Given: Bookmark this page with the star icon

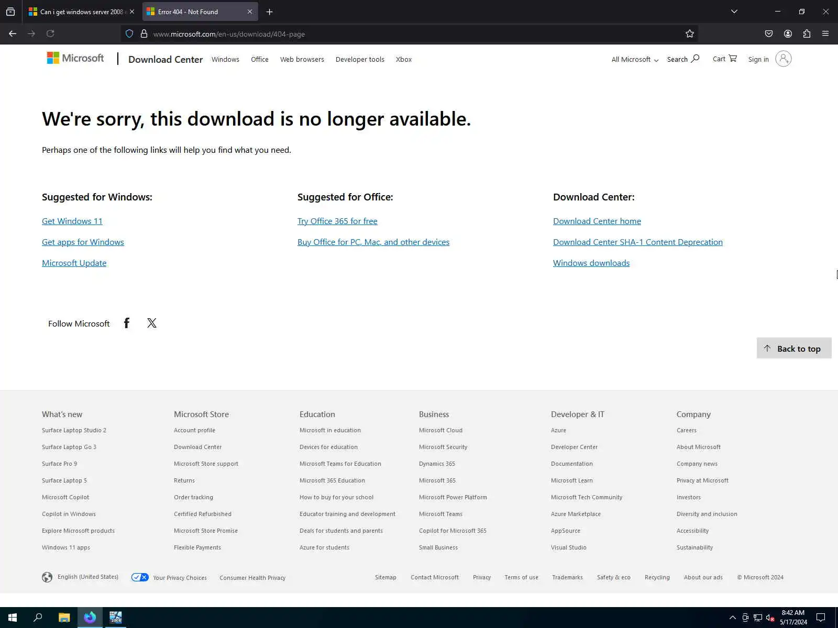Looking at the screenshot, I should click(x=690, y=33).
